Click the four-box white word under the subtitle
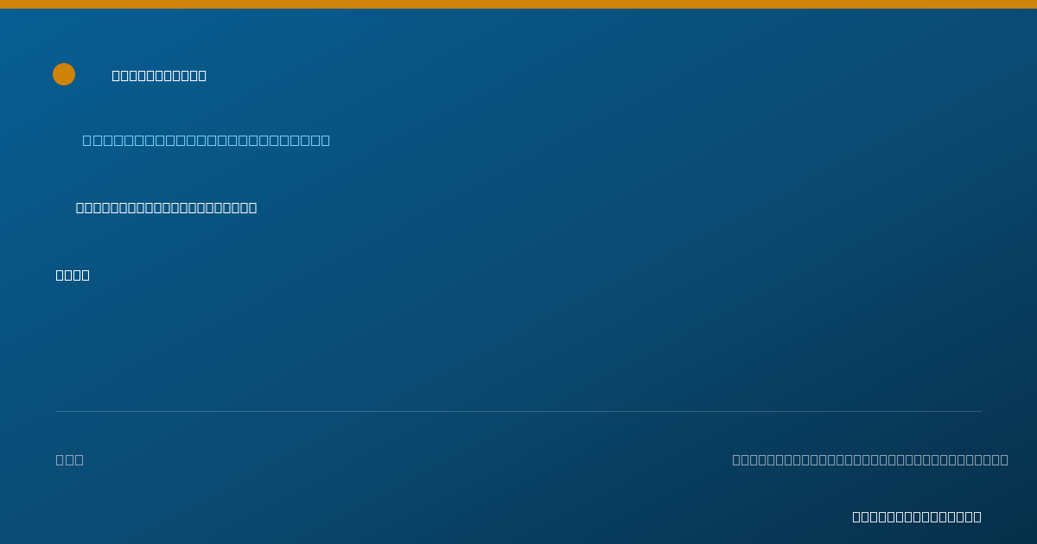Screen dimensions: 1037x544 pos(73,275)
